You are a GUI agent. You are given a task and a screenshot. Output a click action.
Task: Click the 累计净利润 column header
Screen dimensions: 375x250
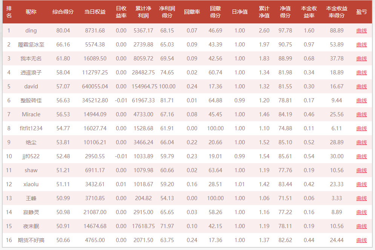(x=143, y=12)
